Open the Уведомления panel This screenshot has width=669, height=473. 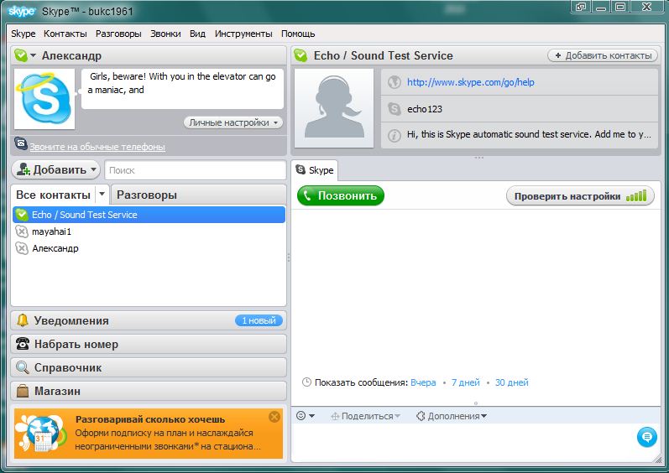149,321
